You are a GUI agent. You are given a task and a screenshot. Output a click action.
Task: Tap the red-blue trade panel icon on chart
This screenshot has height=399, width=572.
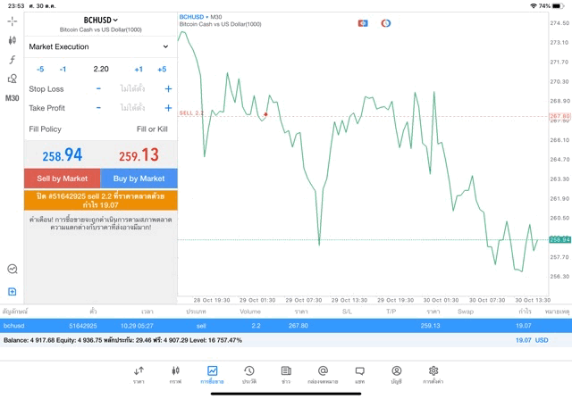(363, 23)
